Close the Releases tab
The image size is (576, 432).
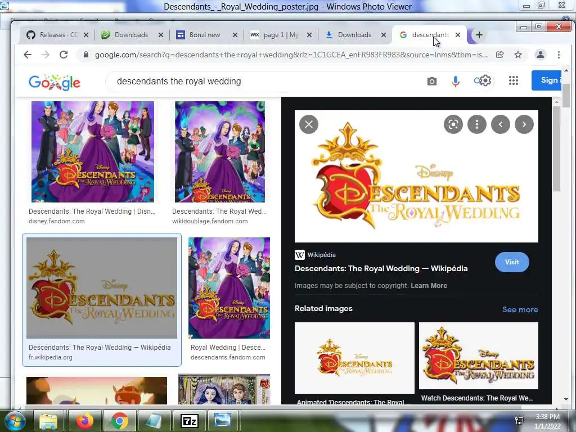tap(86, 35)
